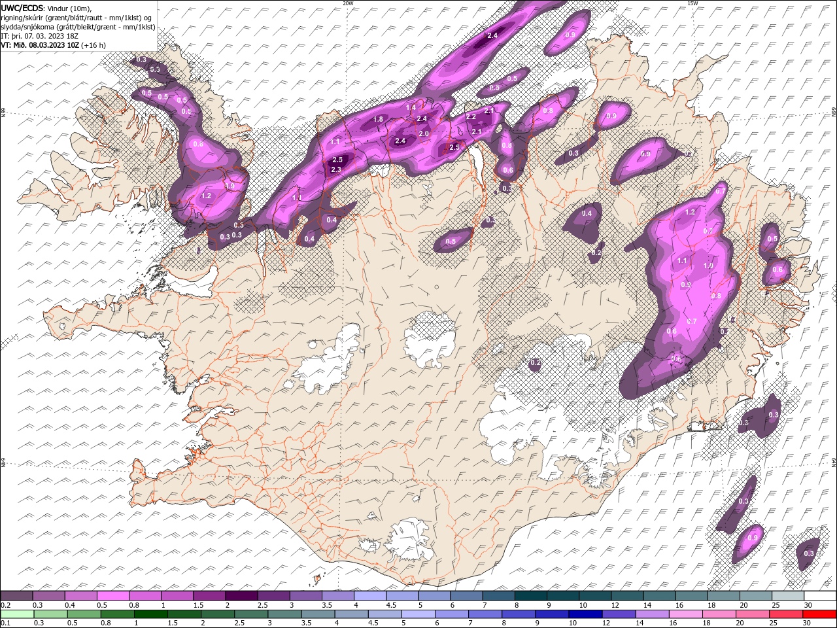837x628 pixels.
Task: Click the UWC/ECDS title in the header box
Action: pos(22,7)
